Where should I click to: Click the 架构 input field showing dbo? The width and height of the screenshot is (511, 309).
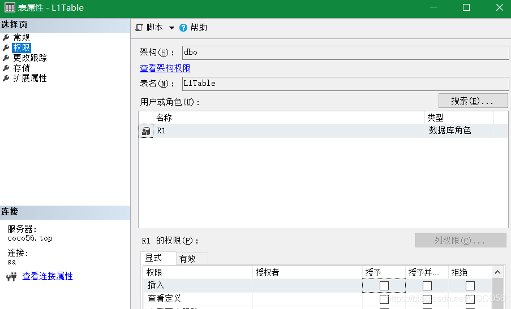(x=345, y=53)
